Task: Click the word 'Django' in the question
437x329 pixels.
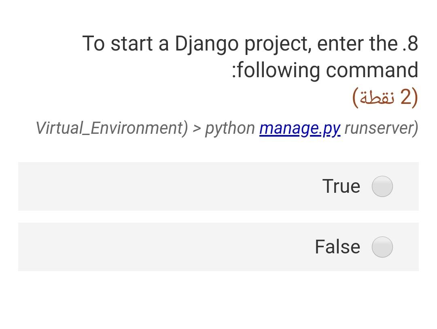Action: [206, 44]
